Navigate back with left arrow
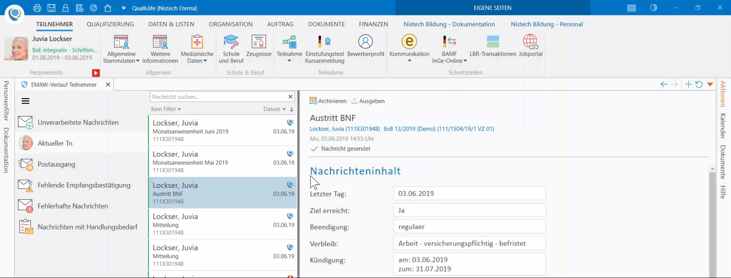 point(664,84)
